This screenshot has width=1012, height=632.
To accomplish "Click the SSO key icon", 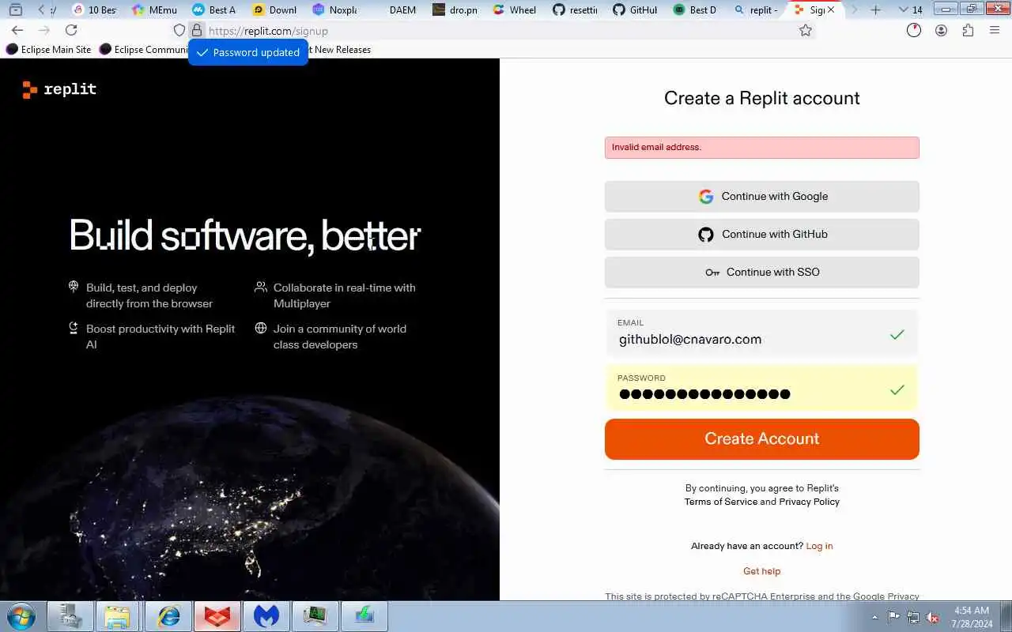I will click(x=712, y=273).
